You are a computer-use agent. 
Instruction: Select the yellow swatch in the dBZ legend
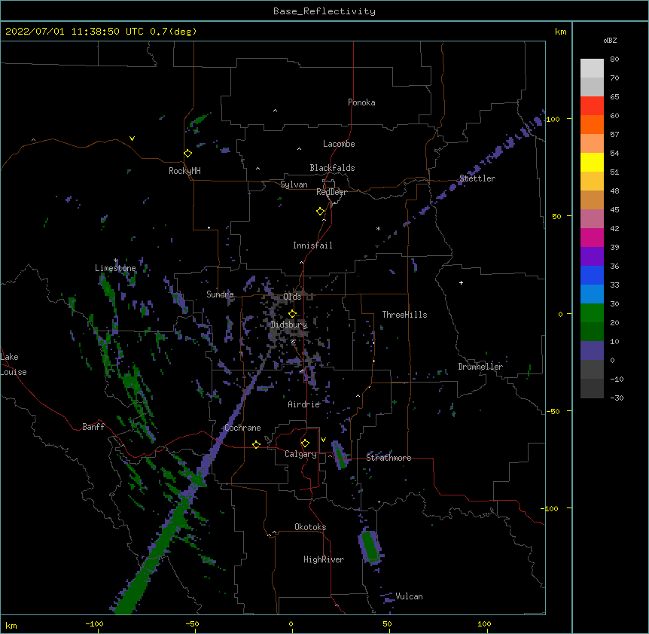592,162
